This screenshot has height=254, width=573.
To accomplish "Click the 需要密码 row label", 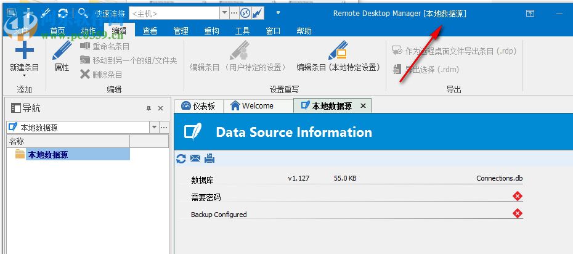I will [206, 197].
